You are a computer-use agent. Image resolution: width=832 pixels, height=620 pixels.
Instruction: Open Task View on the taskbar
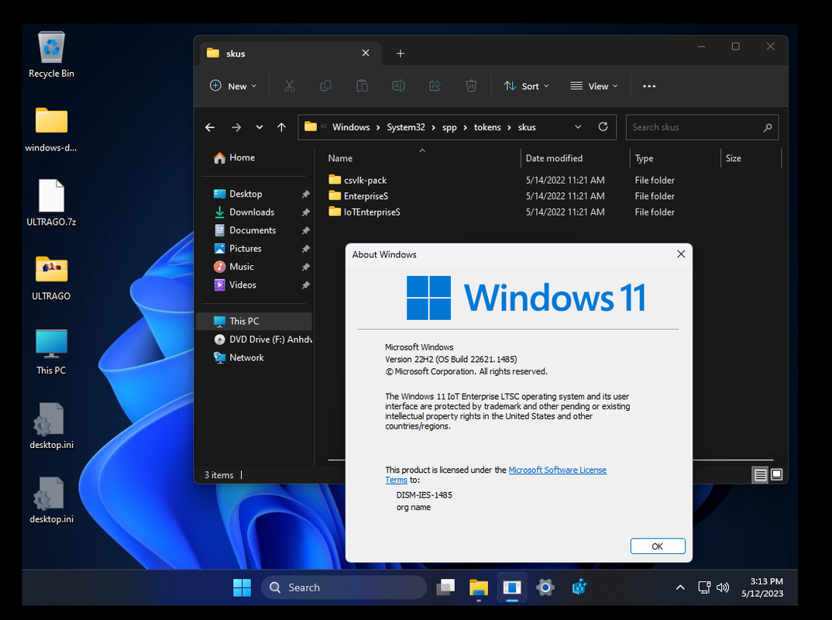[445, 587]
